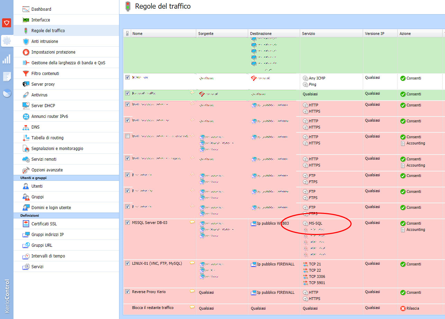Image resolution: width=445 pixels, height=319 pixels.
Task: Select the statistics chart icon in vertical toolbar
Action: point(6,59)
